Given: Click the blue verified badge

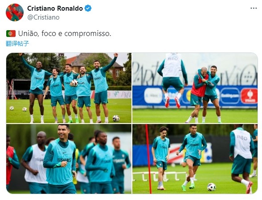Looking at the screenshot, I should coord(88,8).
